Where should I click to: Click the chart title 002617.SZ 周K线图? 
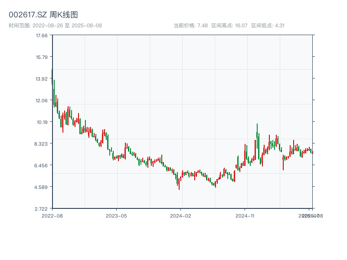click(x=43, y=15)
